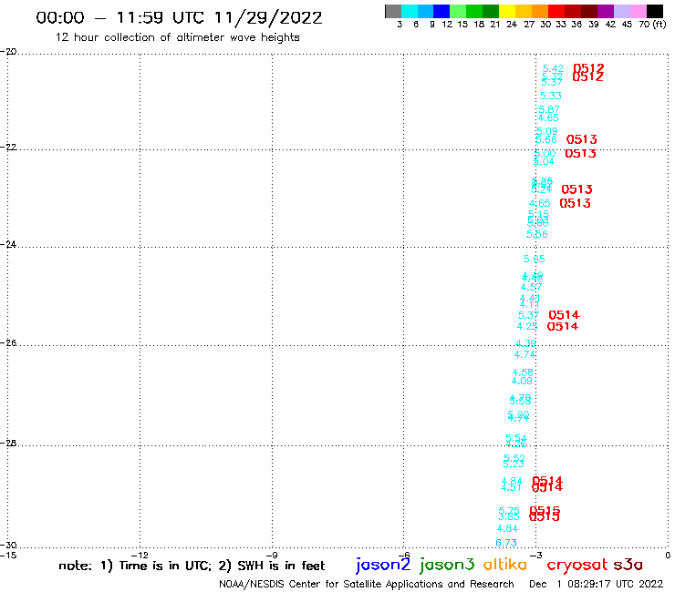This screenshot has height=592, width=675.
Task: Select the pure blue legend swatch near label 12
Action: 441,11
